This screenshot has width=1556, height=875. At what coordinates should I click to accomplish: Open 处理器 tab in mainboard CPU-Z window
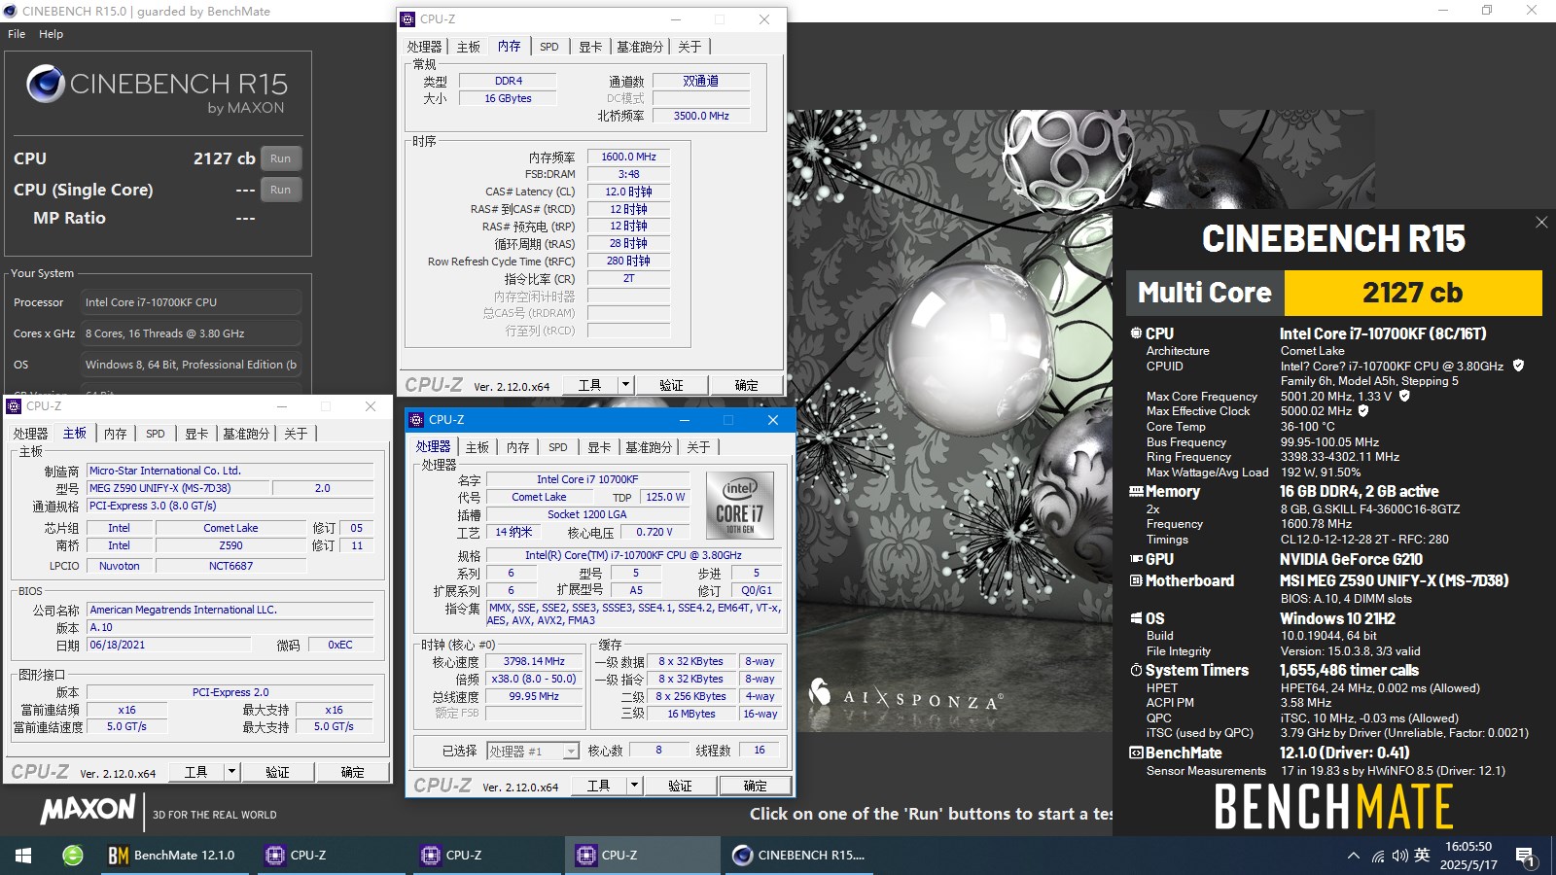click(x=30, y=434)
